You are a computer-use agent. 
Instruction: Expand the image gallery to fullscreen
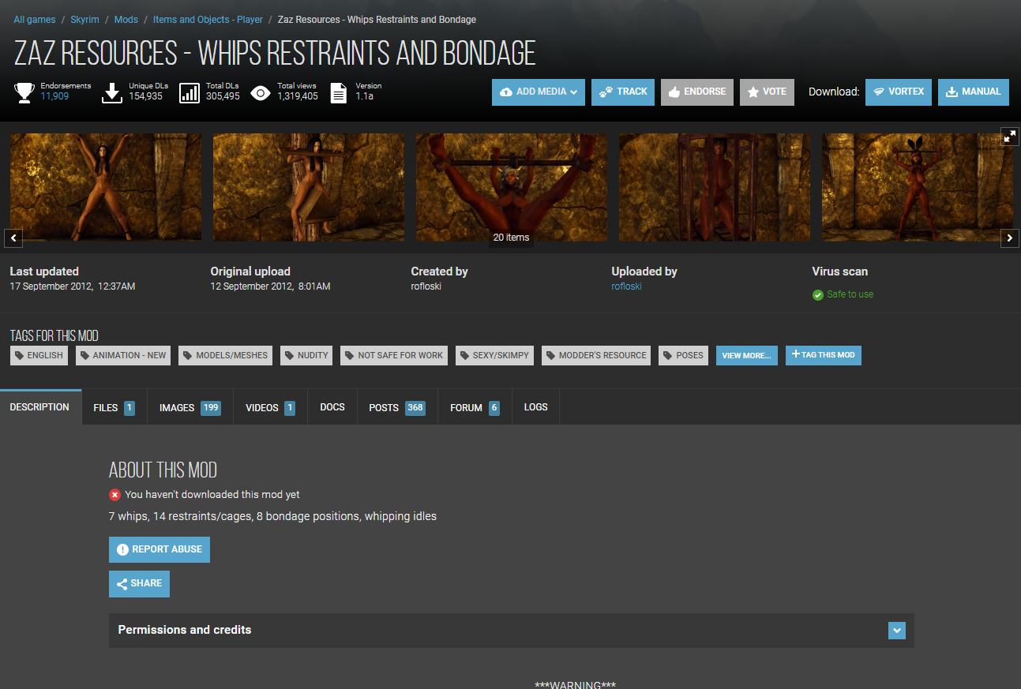tap(1010, 136)
